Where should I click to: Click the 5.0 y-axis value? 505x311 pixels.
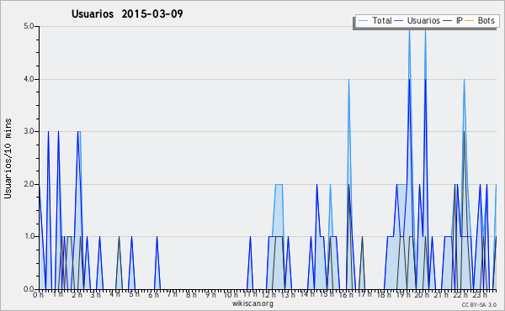(x=29, y=26)
